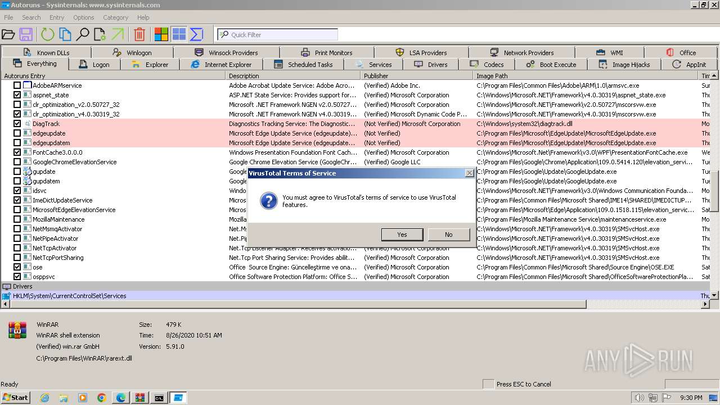Switch to the Image Hijacks tab
The height and width of the screenshot is (405, 720).
(x=624, y=65)
